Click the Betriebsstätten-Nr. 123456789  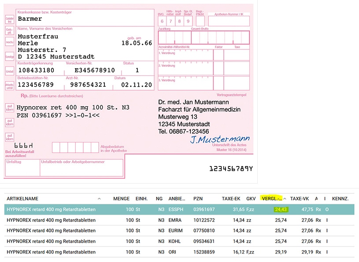pyautogui.click(x=36, y=85)
